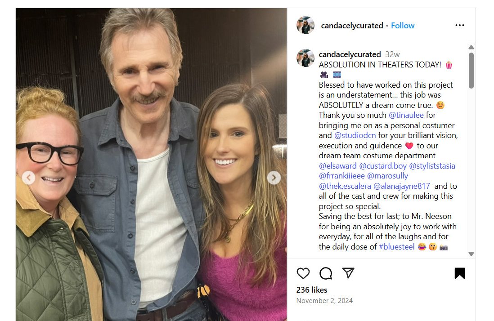
Task: Open comments via the speech bubble icon
Action: coord(326,273)
